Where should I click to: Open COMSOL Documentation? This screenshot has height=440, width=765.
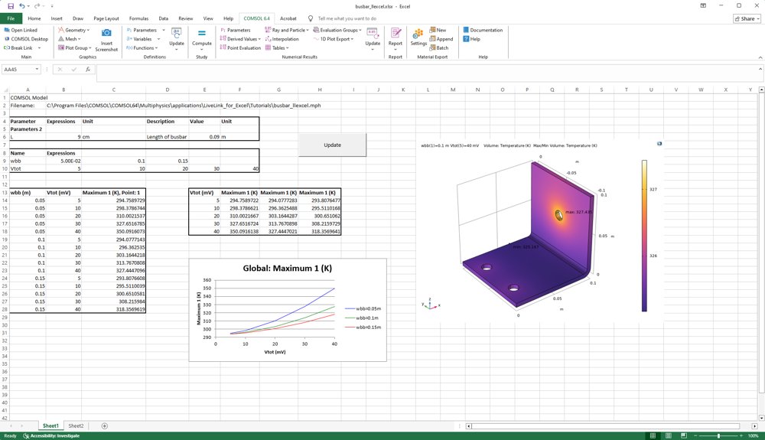(x=483, y=31)
